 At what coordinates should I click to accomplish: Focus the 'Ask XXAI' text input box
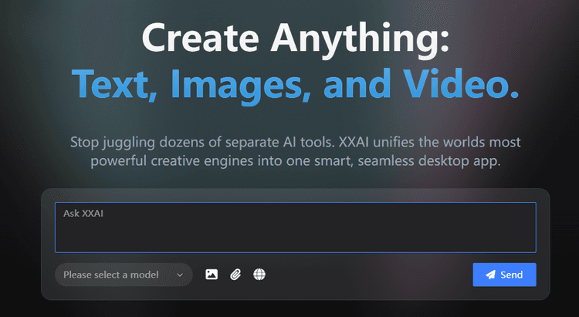[295, 231]
